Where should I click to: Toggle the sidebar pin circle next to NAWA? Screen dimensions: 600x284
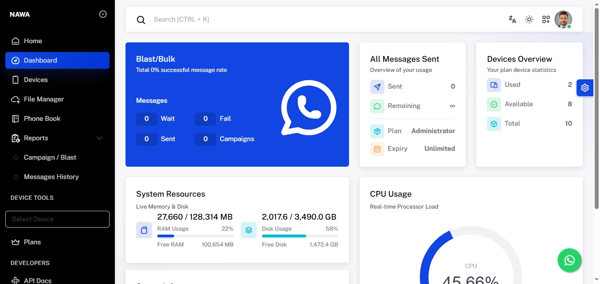[103, 14]
